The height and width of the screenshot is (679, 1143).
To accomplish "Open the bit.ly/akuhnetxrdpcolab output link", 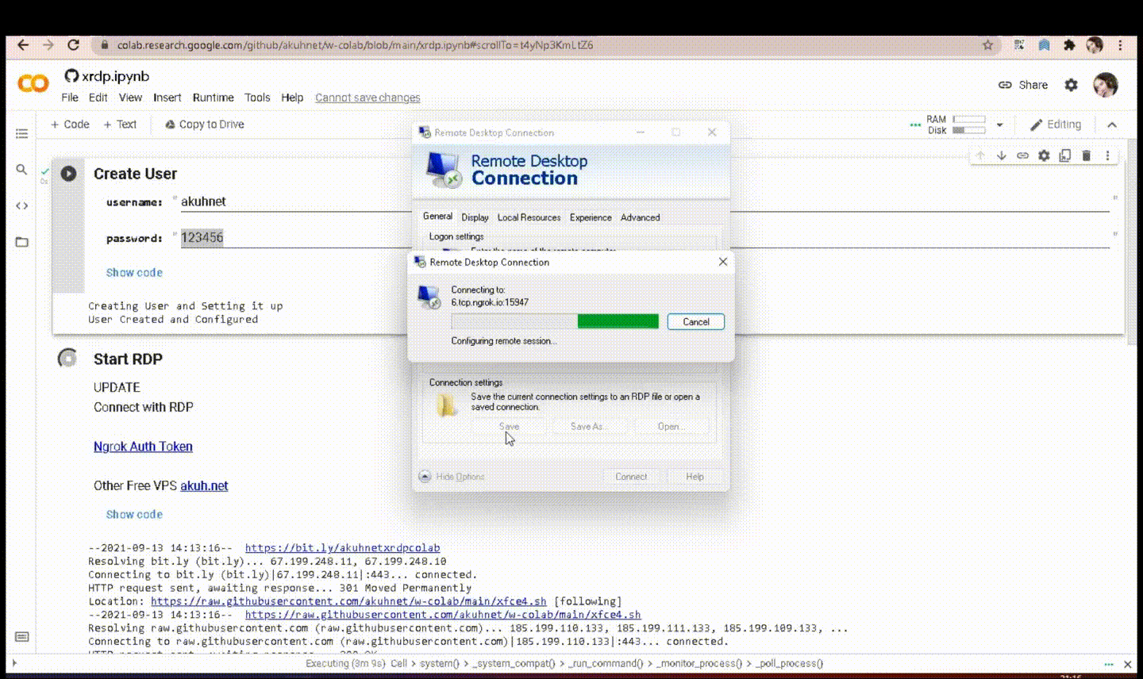I will pyautogui.click(x=342, y=547).
